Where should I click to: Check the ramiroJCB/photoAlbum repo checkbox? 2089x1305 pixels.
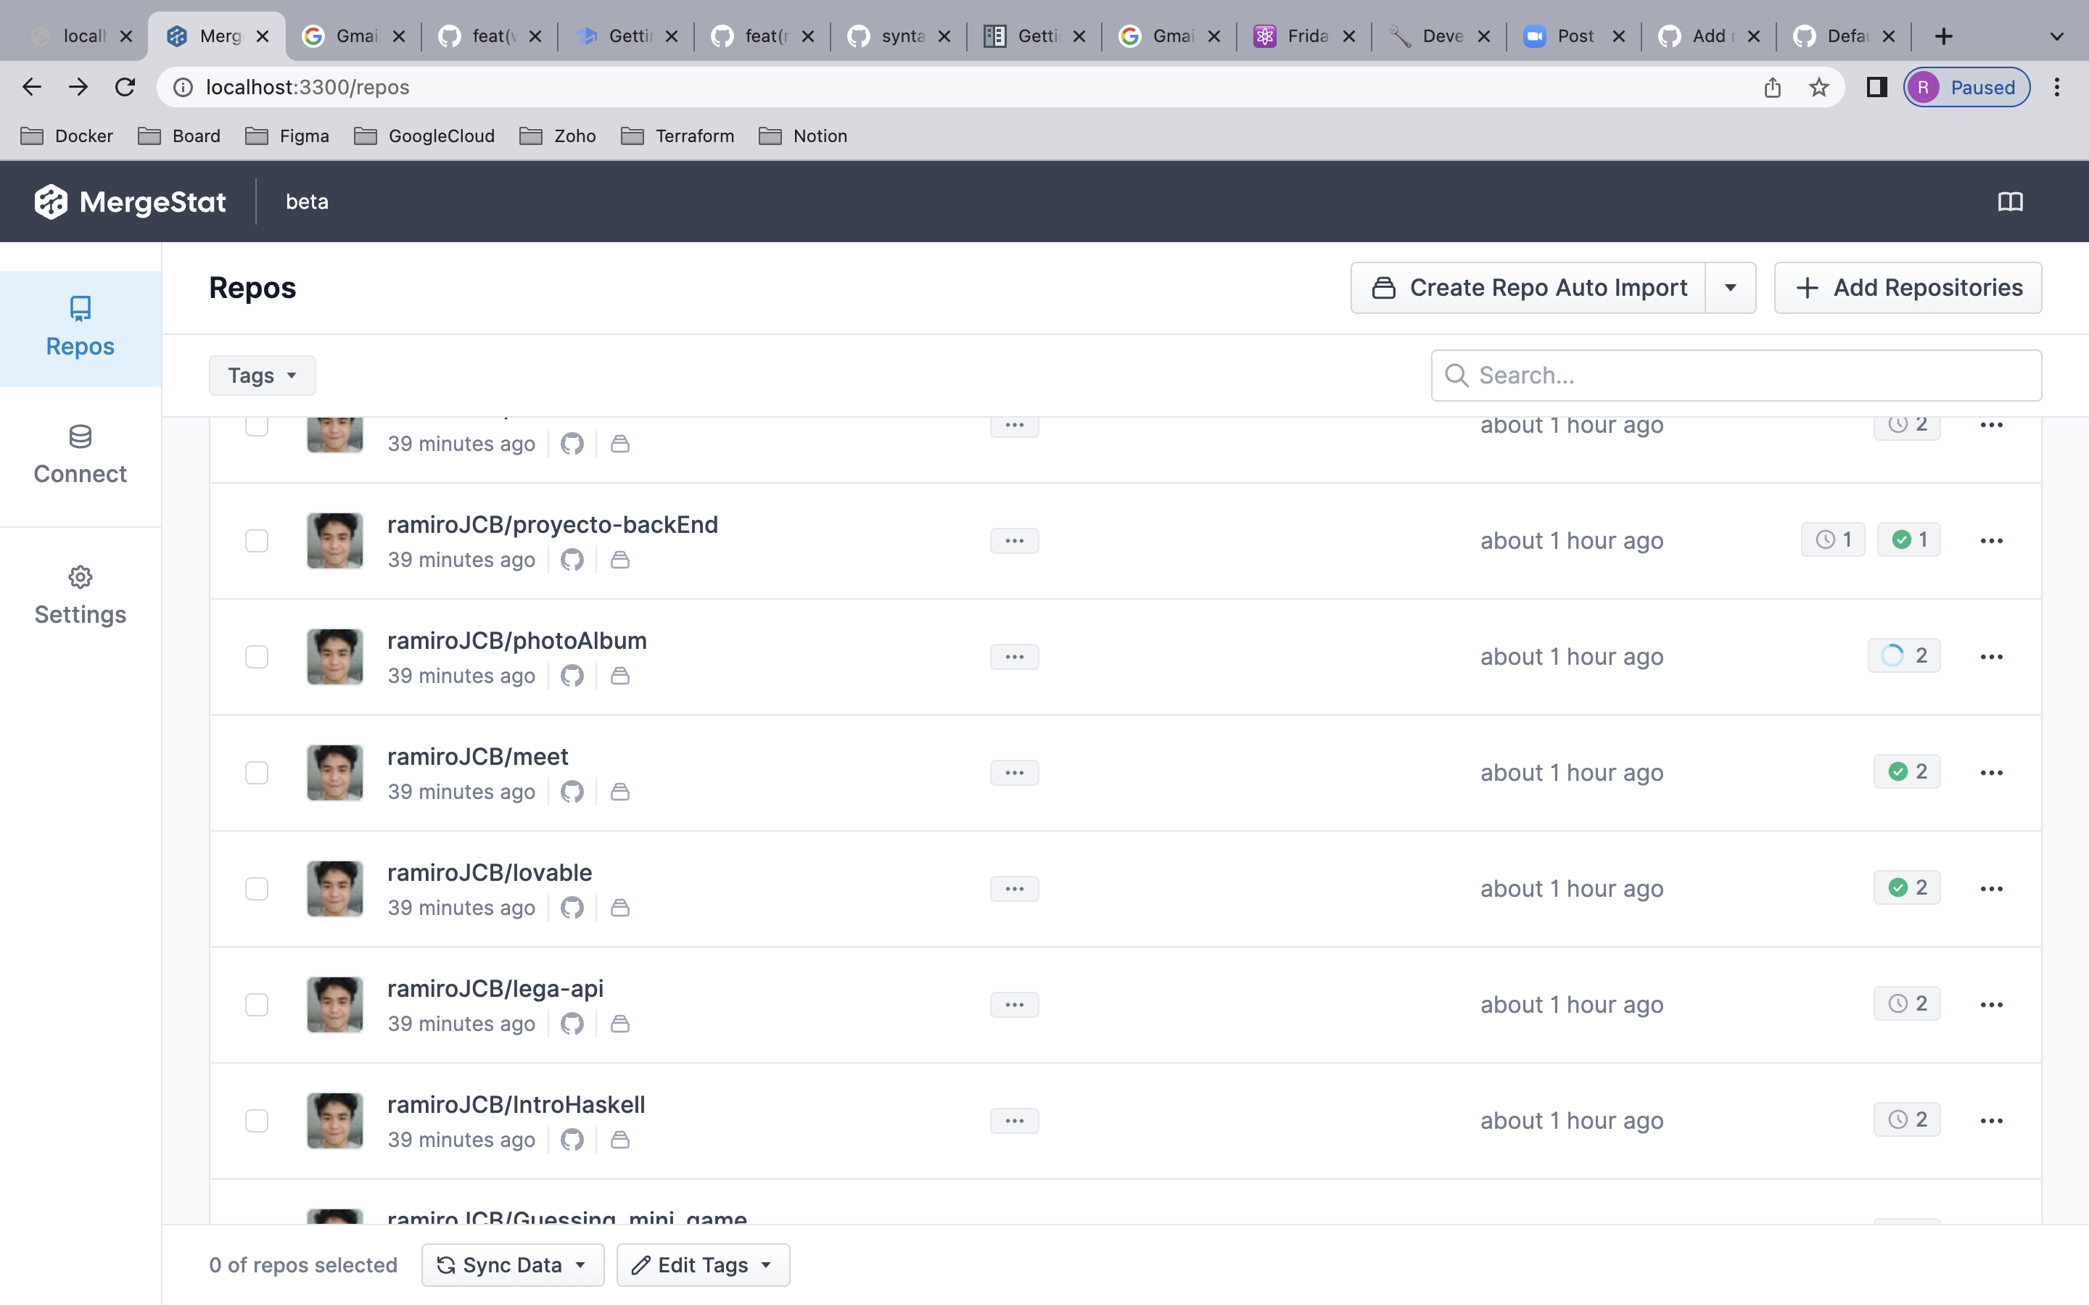(x=256, y=657)
